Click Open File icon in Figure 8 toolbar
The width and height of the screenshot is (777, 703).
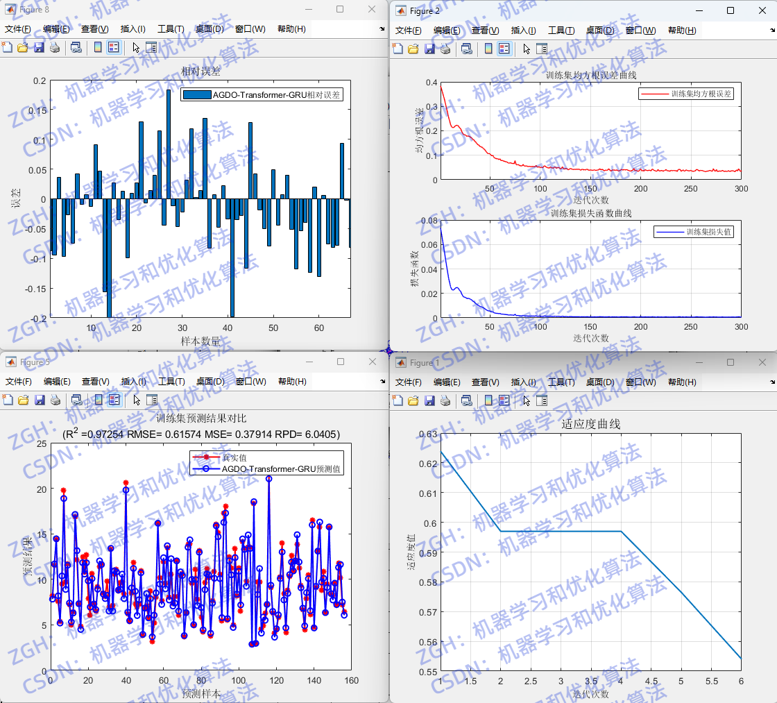(x=23, y=48)
